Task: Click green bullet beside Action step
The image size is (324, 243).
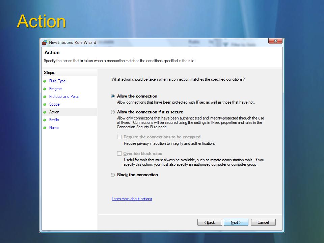Action: (45, 112)
